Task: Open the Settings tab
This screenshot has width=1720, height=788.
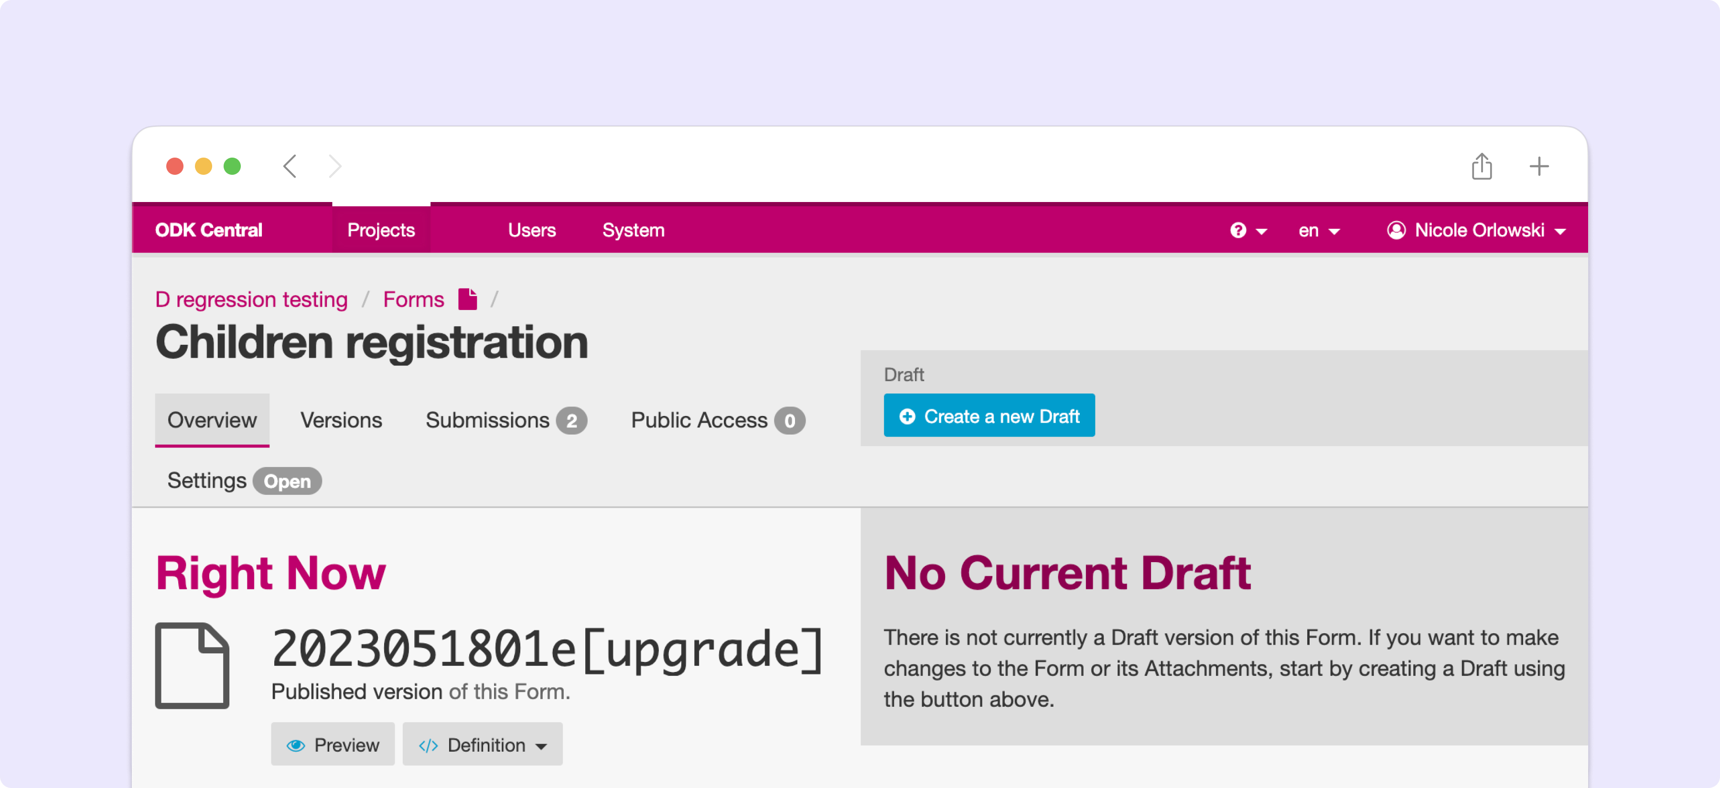Action: (207, 480)
